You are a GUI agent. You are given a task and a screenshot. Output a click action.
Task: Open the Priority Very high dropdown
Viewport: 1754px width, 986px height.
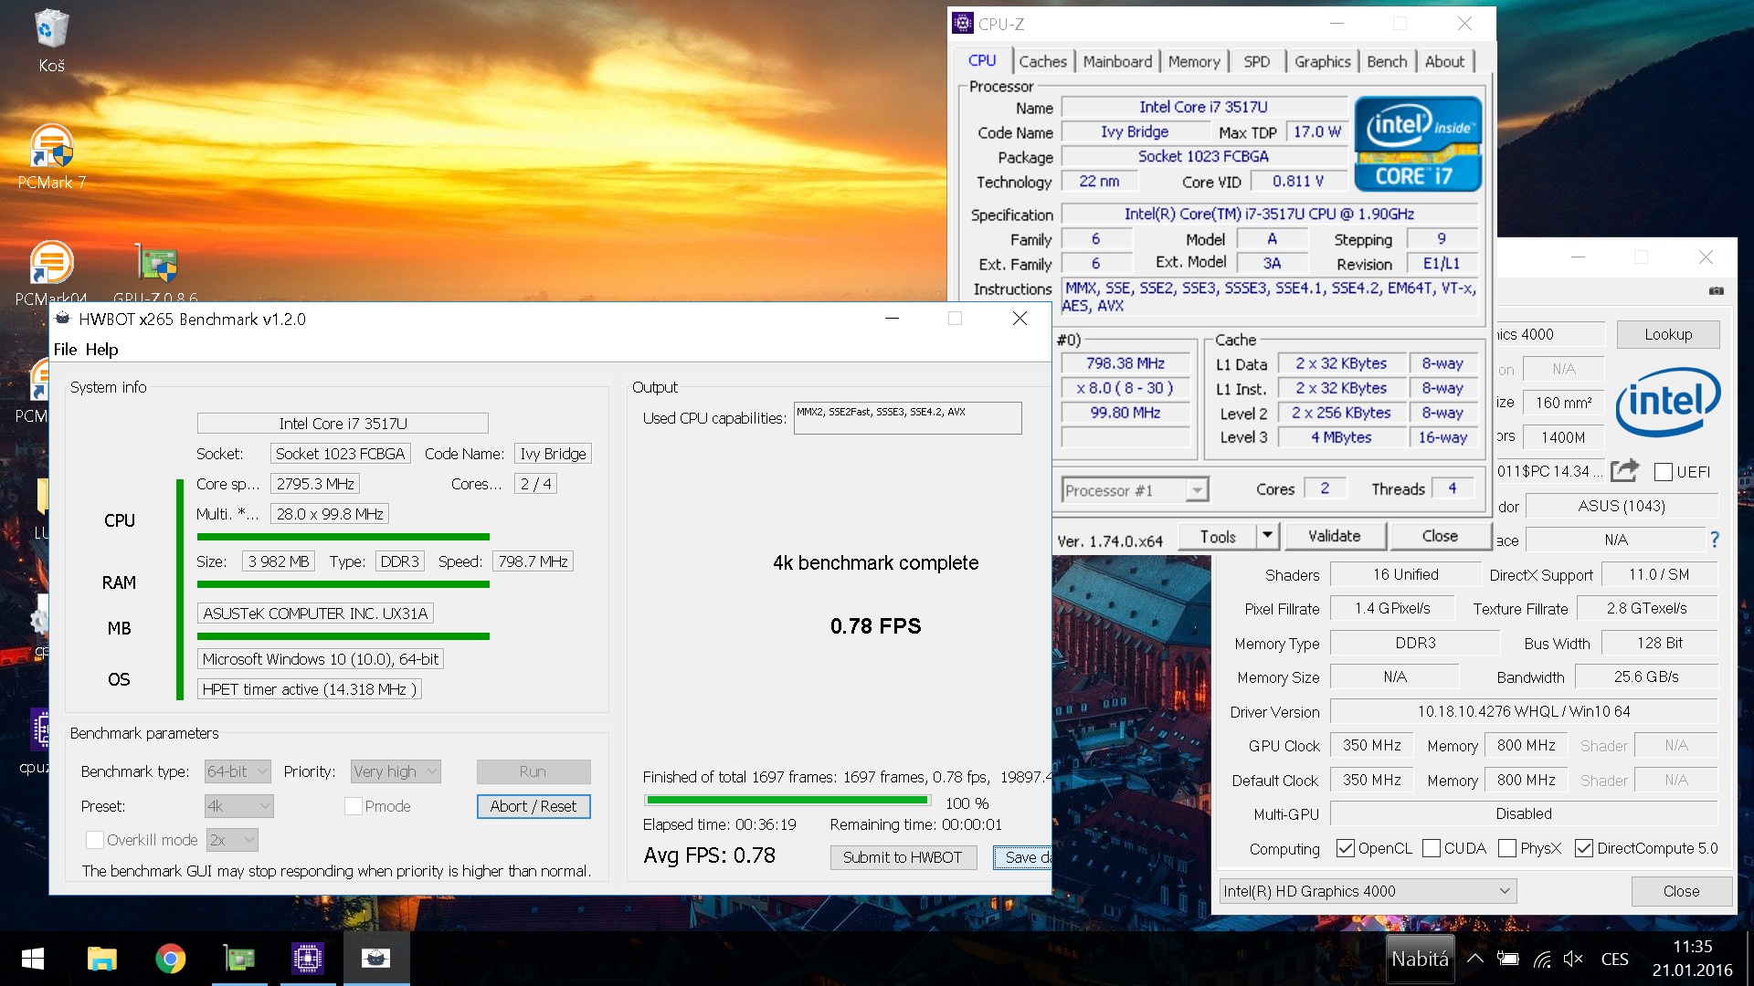tap(396, 771)
